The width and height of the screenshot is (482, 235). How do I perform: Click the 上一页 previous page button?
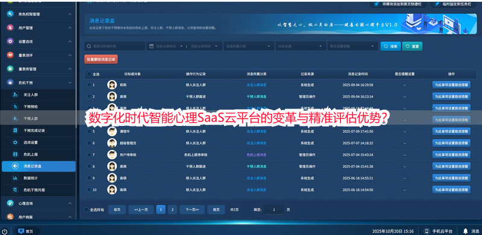[141, 210]
